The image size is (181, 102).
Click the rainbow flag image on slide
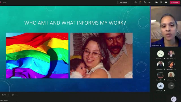click(x=37, y=56)
